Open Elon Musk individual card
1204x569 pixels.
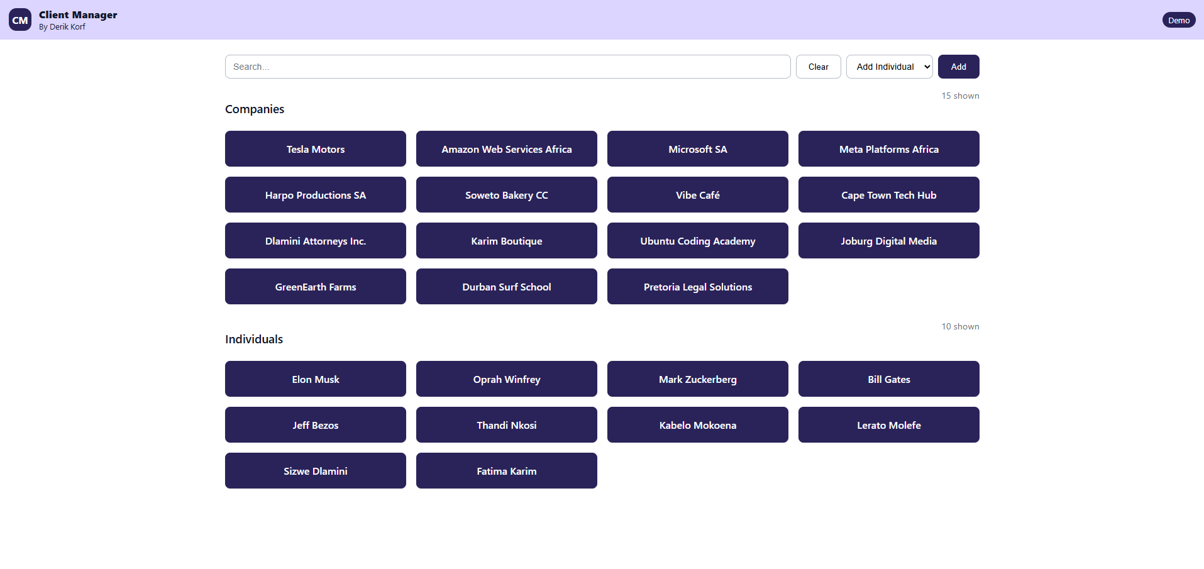[316, 379]
